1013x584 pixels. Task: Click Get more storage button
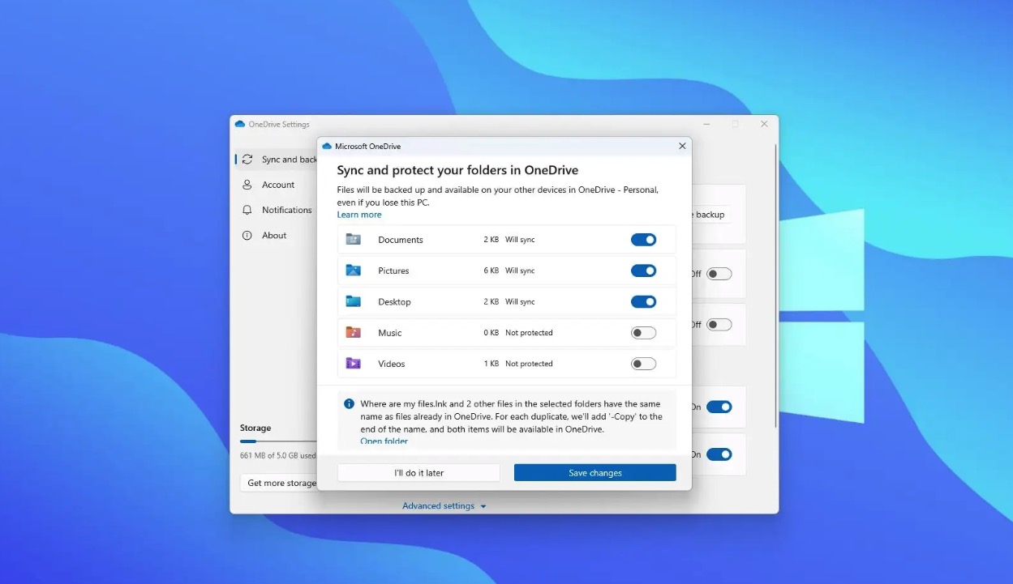278,483
